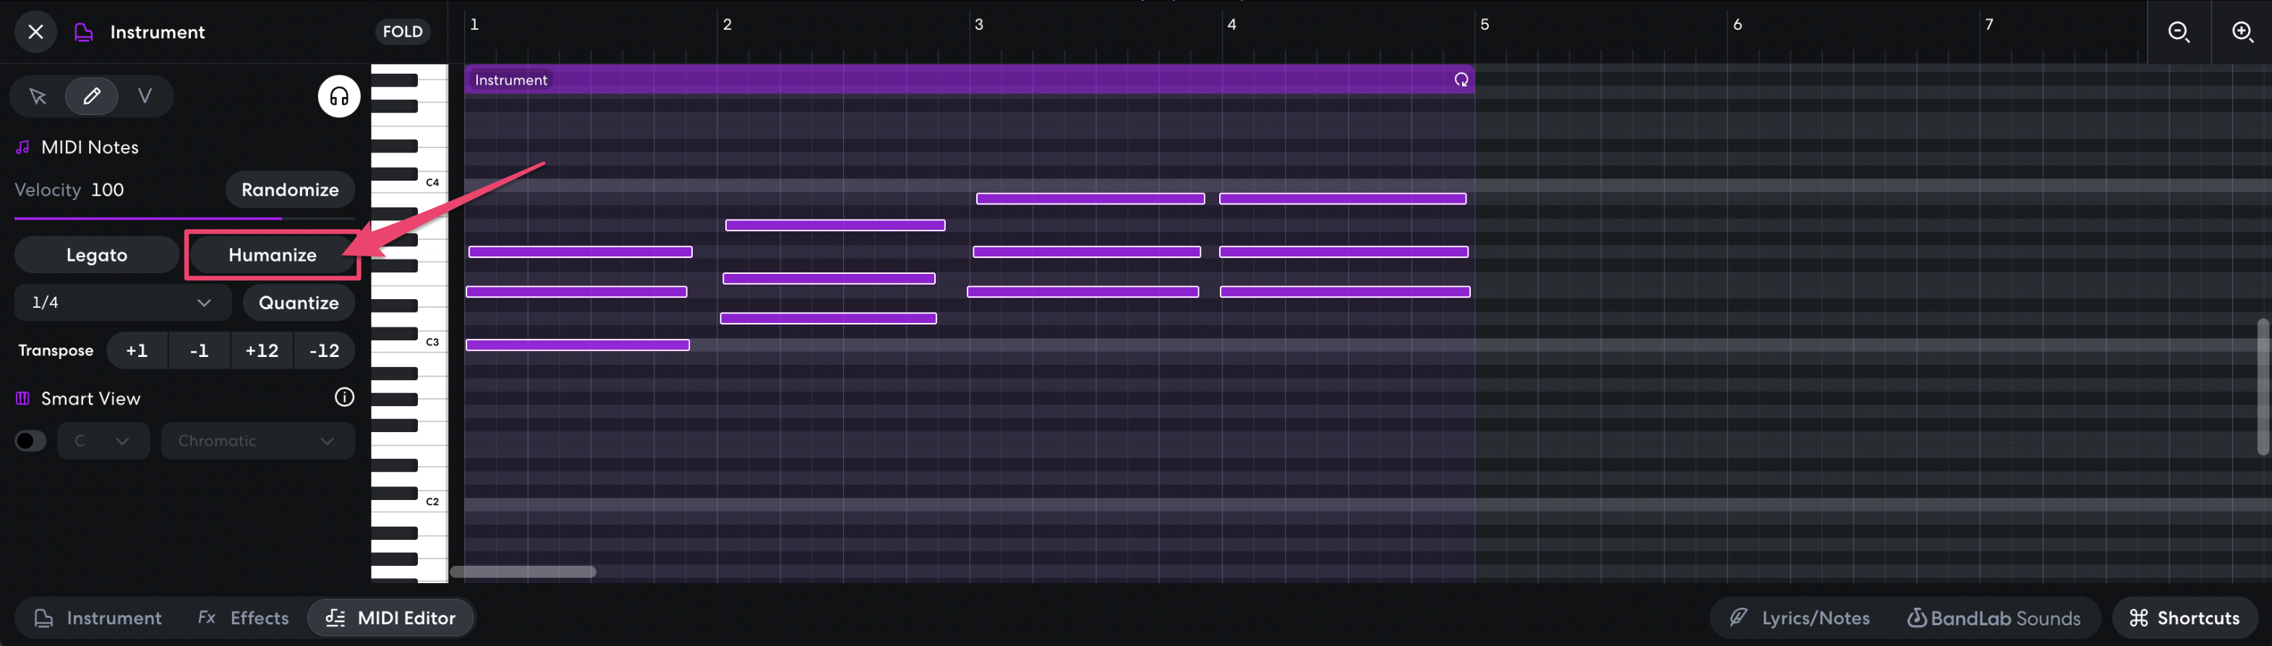Viewport: 2272px width, 646px height.
Task: Click the loop icon on Instrument region
Action: click(x=1461, y=80)
